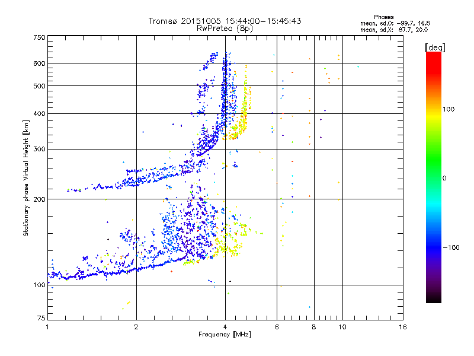
Task: Click the black bottom end of the colorbar
Action: (x=434, y=298)
